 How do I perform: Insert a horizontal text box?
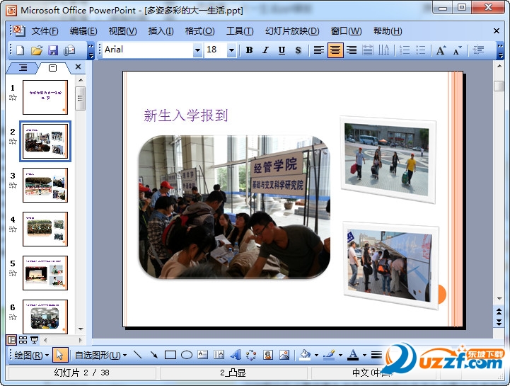(202, 355)
